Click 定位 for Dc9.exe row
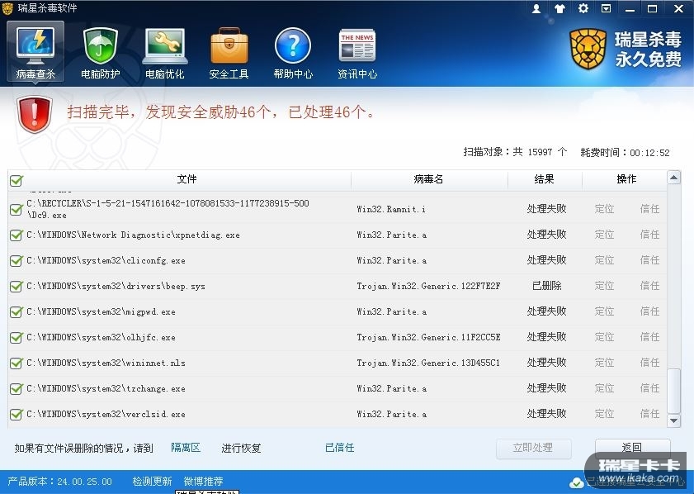The image size is (694, 494). pyautogui.click(x=604, y=209)
